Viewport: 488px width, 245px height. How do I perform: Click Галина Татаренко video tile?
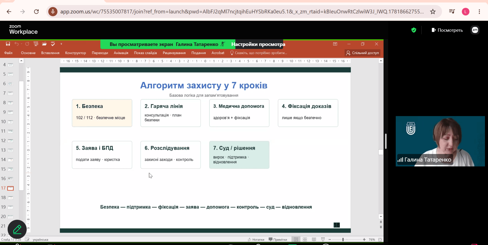440,141
